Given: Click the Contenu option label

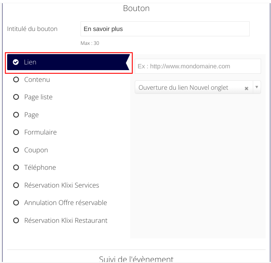Looking at the screenshot, I should (x=37, y=80).
